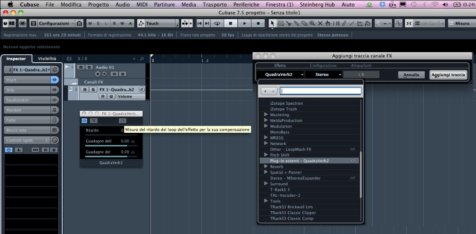Open the Touch automation mode dropdown
Viewport: 476px width, 234px height.
[177, 23]
